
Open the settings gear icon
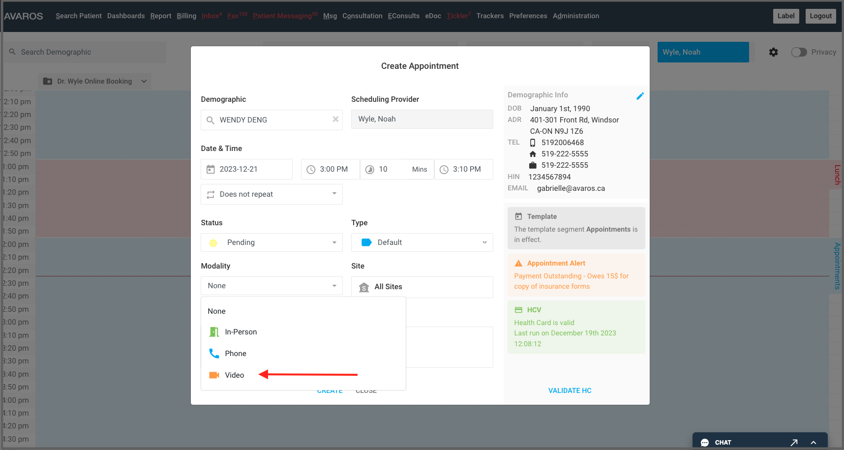773,52
